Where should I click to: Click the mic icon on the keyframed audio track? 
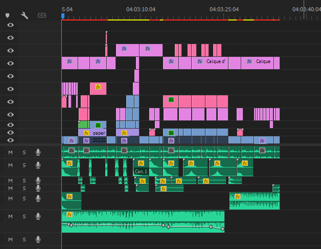point(38,216)
